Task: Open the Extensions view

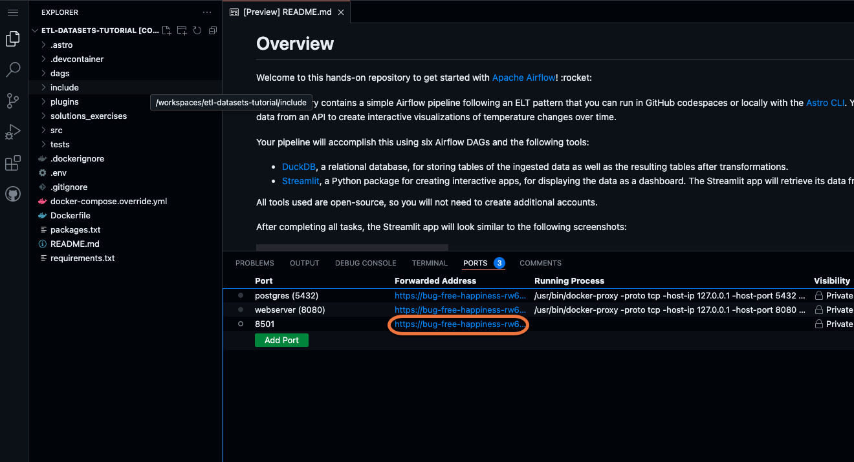Action: 13,163
